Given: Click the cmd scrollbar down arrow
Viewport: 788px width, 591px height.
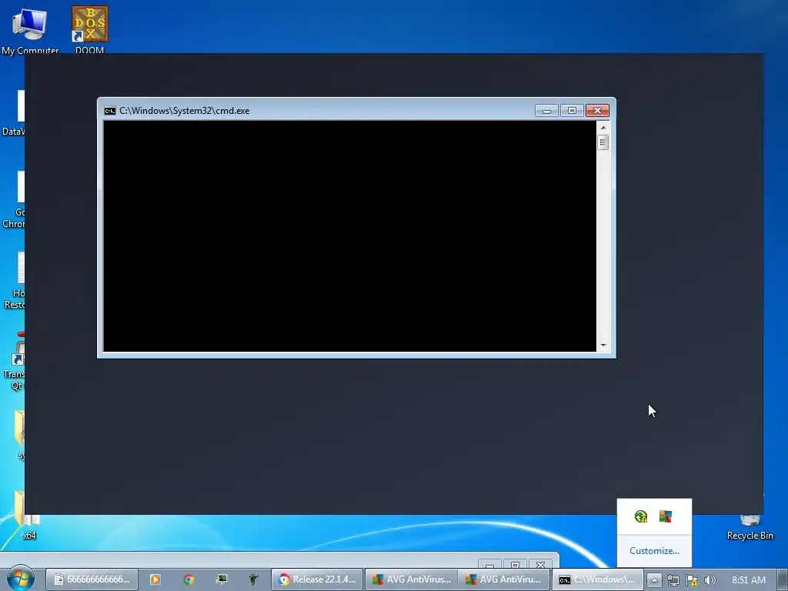Looking at the screenshot, I should (x=603, y=346).
